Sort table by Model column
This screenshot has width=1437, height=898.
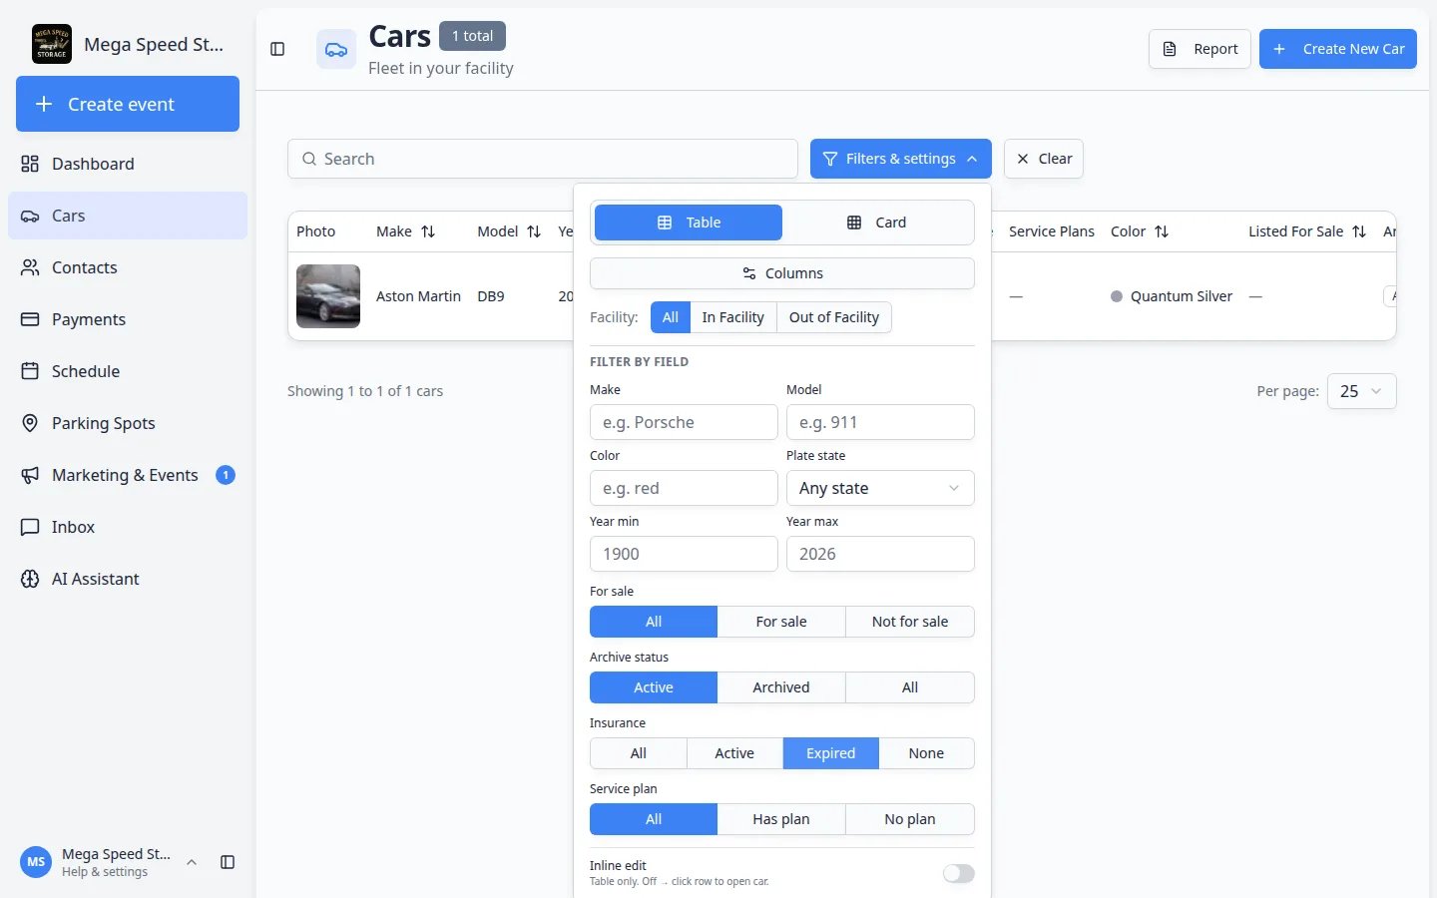click(x=534, y=231)
